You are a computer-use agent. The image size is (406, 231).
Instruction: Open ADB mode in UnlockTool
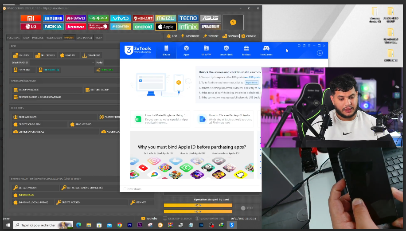[x=172, y=36]
